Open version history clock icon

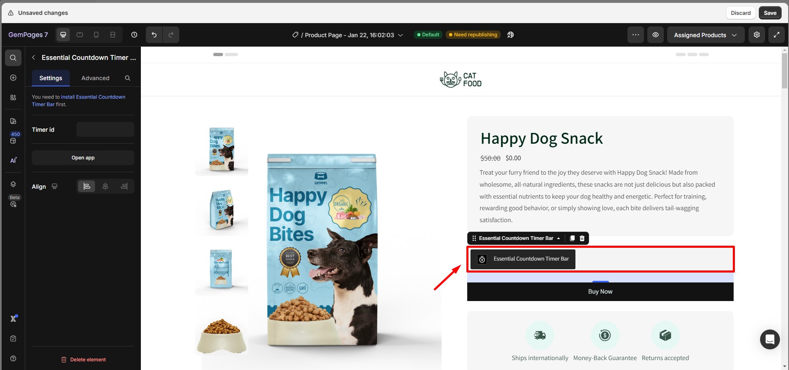[134, 35]
